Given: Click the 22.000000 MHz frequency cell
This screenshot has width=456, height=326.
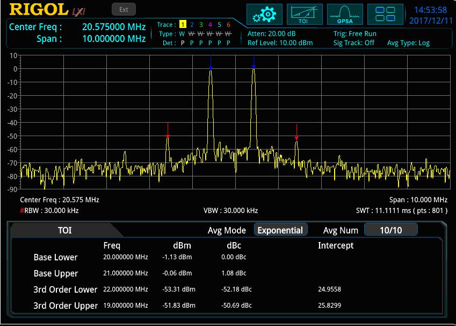Looking at the screenshot, I should pyautogui.click(x=126, y=289).
